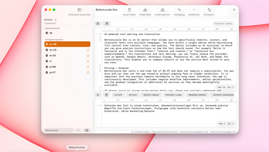Viewport: 269px width, 152px height.
Task: Choose the Du-Form style preset
Action: point(118,95)
